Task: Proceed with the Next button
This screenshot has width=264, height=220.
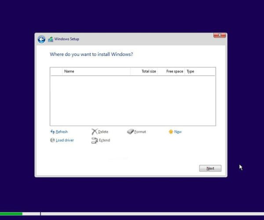Action: coord(210,168)
